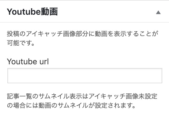169x117 pixels.
Task: Click the word "未設定" in the note
Action: [x=148, y=96]
